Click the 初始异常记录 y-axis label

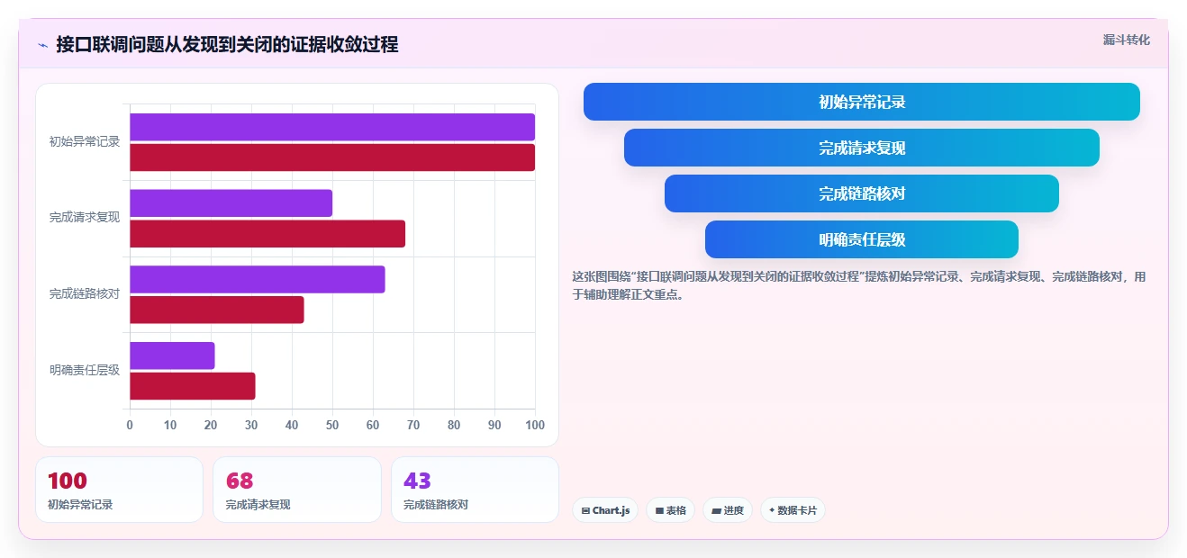(x=85, y=141)
